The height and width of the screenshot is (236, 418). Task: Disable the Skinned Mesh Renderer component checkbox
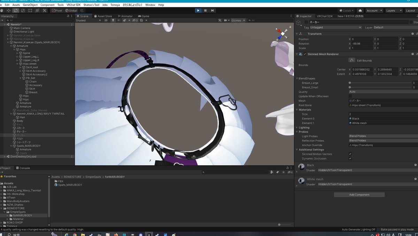point(305,54)
